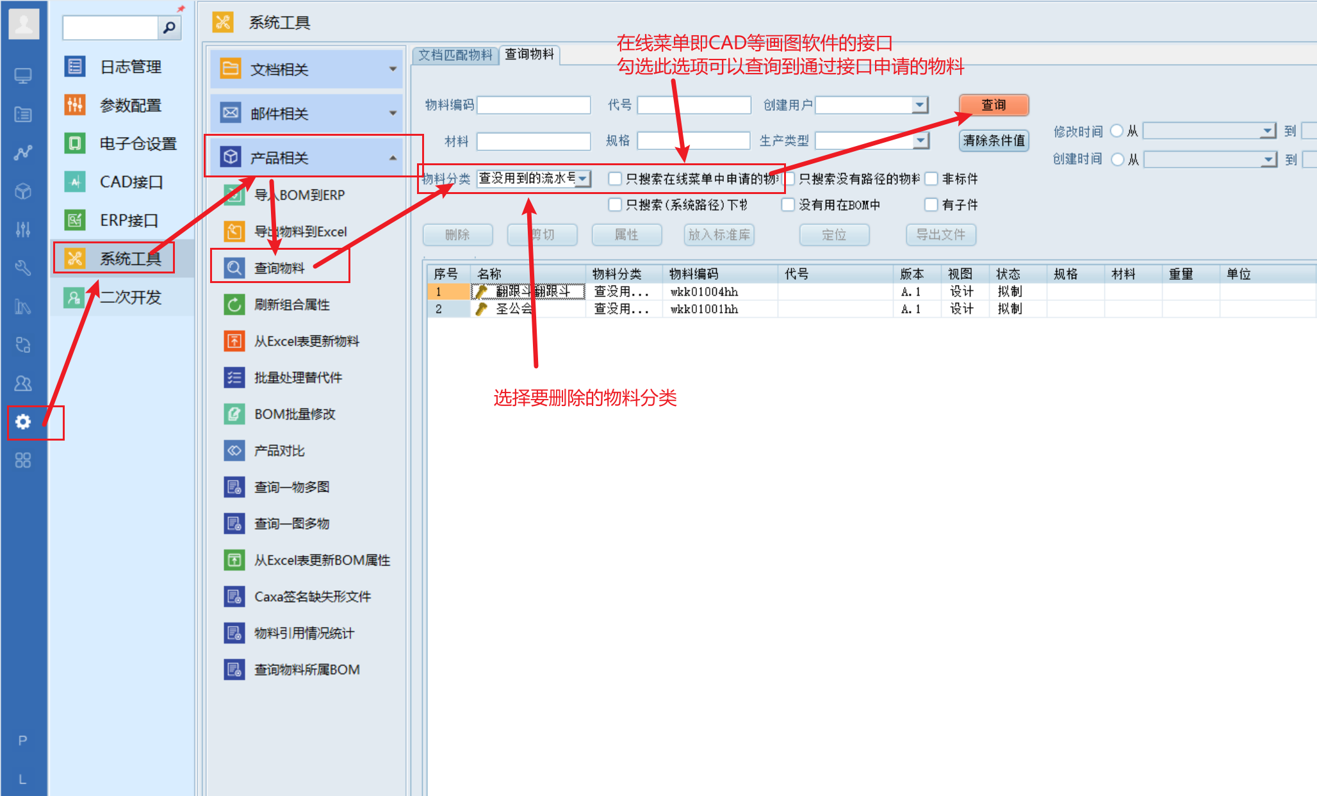This screenshot has width=1317, height=796.
Task: Click the 参数配置 icon
Action: click(75, 104)
